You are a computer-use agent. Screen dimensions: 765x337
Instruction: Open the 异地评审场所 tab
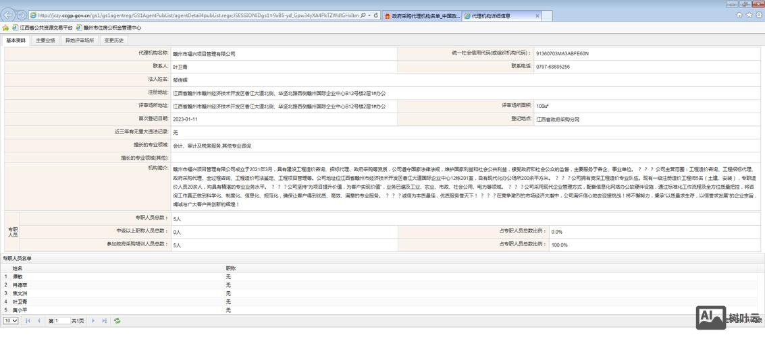[80, 40]
